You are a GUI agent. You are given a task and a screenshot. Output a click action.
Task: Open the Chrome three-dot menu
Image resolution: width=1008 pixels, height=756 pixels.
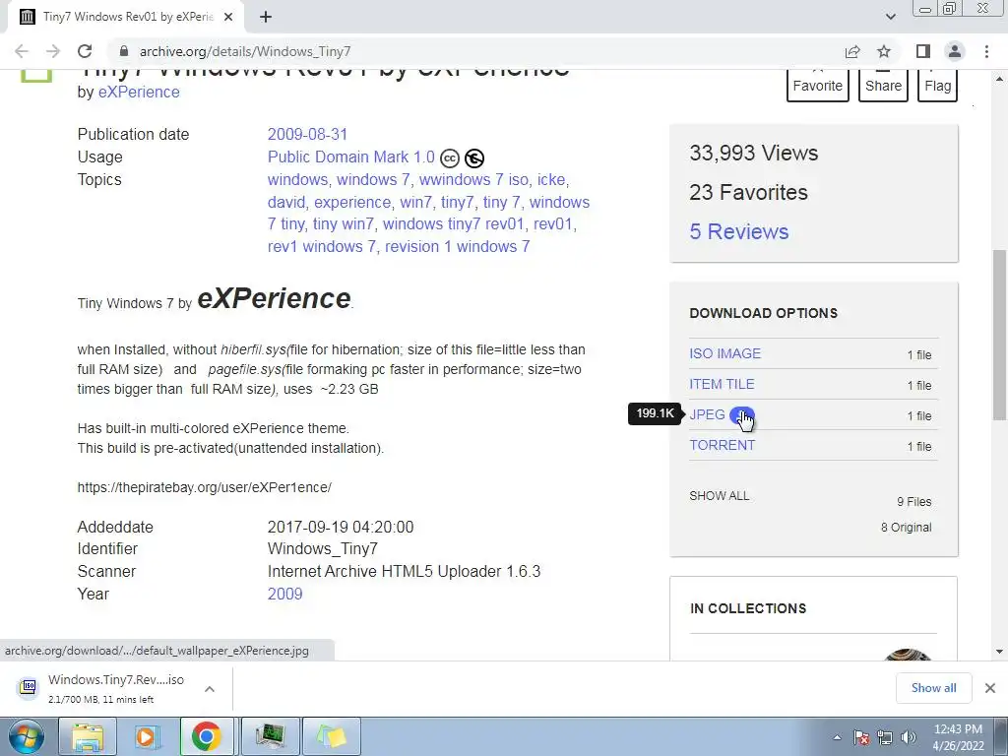click(x=986, y=51)
